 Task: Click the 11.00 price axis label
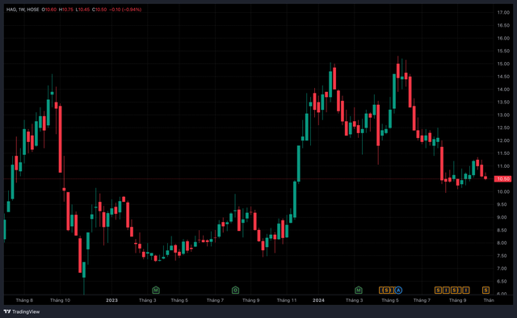503,166
